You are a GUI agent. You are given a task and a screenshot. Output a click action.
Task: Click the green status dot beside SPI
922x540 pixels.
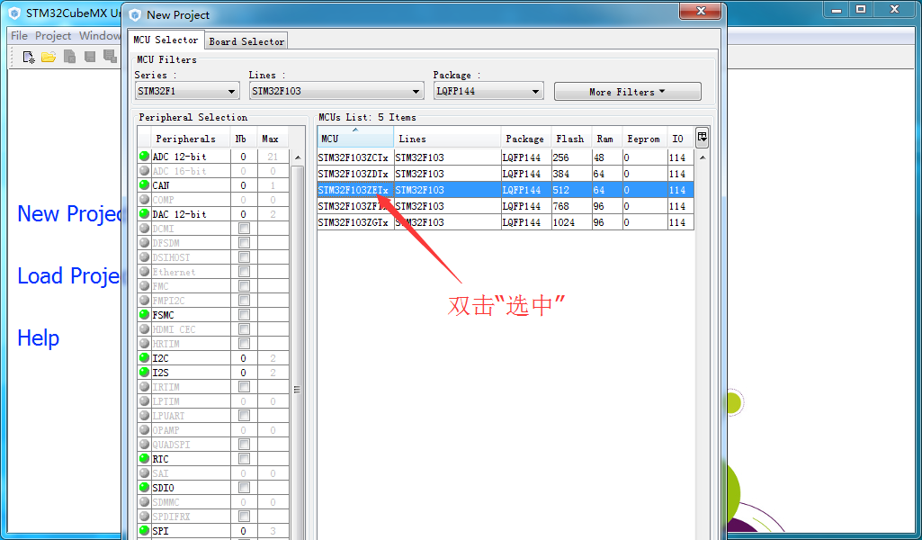point(144,530)
